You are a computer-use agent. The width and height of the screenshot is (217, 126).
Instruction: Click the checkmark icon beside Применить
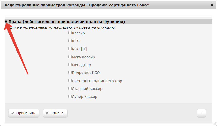point(12,113)
